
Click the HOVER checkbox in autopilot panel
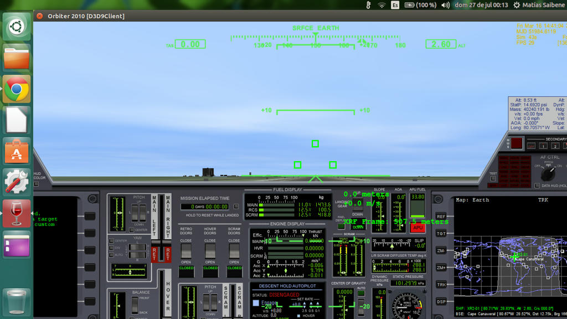coord(298,316)
